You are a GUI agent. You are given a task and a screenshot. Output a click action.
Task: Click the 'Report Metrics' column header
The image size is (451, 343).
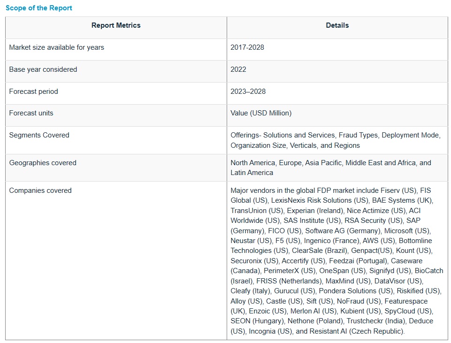[116, 25]
